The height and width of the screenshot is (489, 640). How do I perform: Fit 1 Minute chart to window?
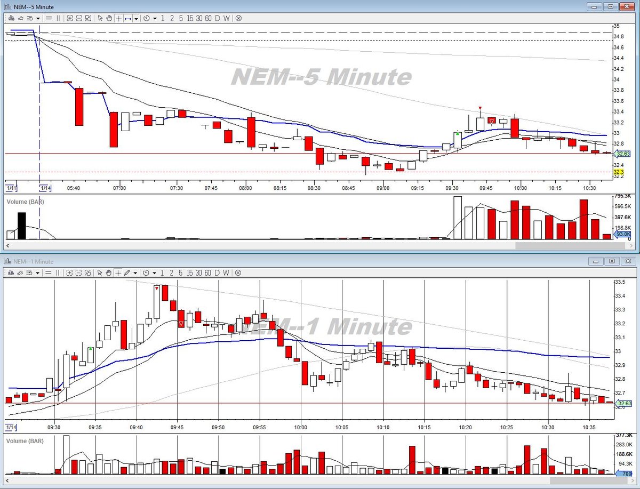pos(87,273)
